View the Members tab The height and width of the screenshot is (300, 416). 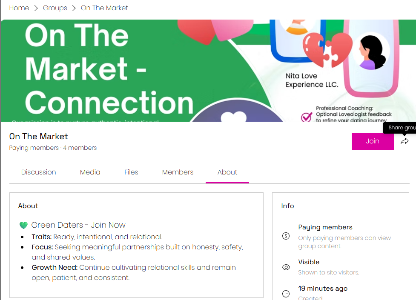click(178, 172)
